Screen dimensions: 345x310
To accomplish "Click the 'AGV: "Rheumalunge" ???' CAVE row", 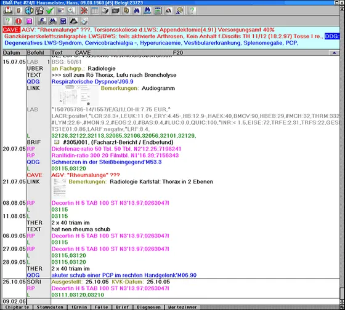I will pos(86,175).
